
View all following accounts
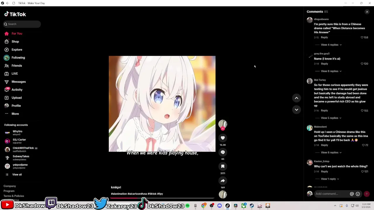coord(17,174)
